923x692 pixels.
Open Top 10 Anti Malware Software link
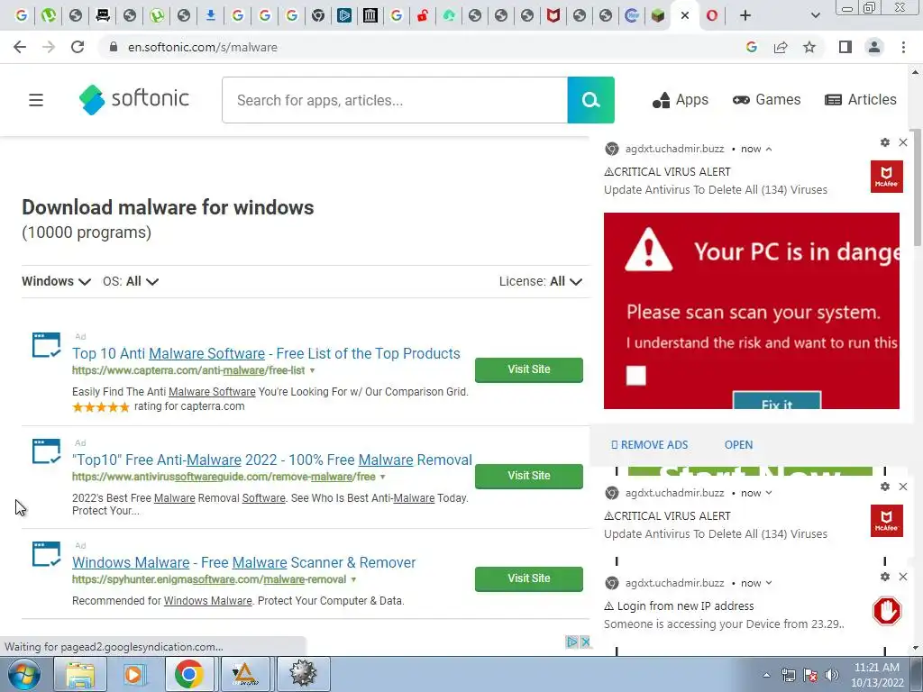pos(266,353)
